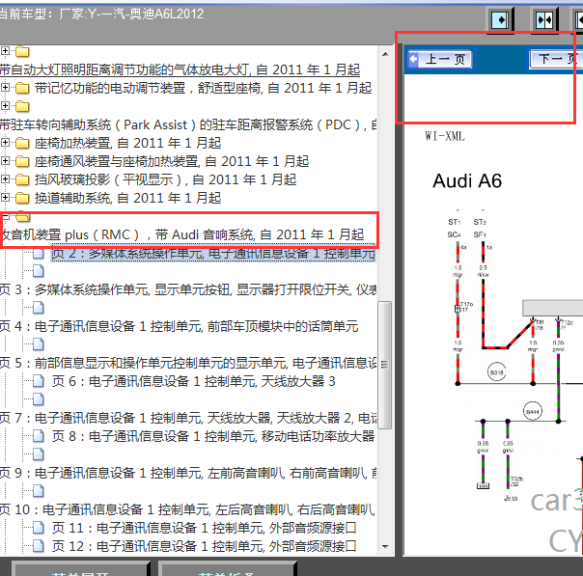Open 页 6：天线放大器 3 page

[x=193, y=381]
